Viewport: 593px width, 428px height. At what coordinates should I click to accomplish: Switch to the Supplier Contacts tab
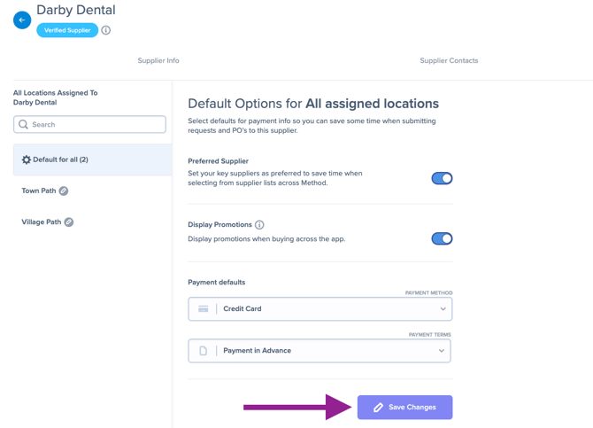pos(449,60)
